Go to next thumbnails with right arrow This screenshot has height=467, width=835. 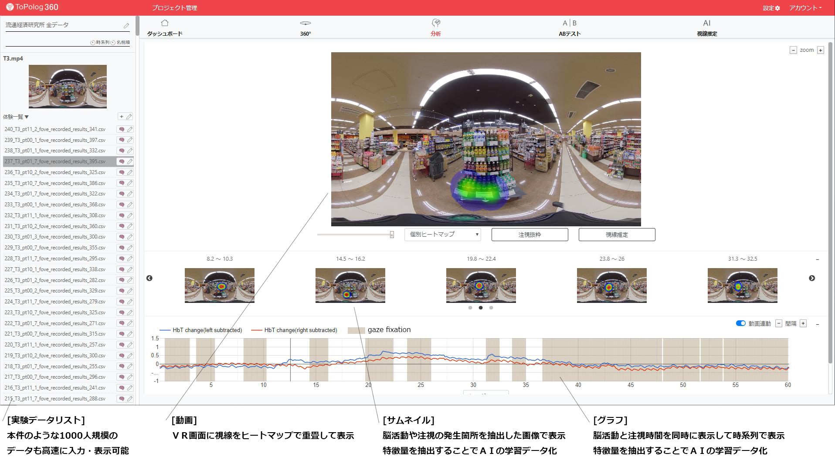click(811, 278)
